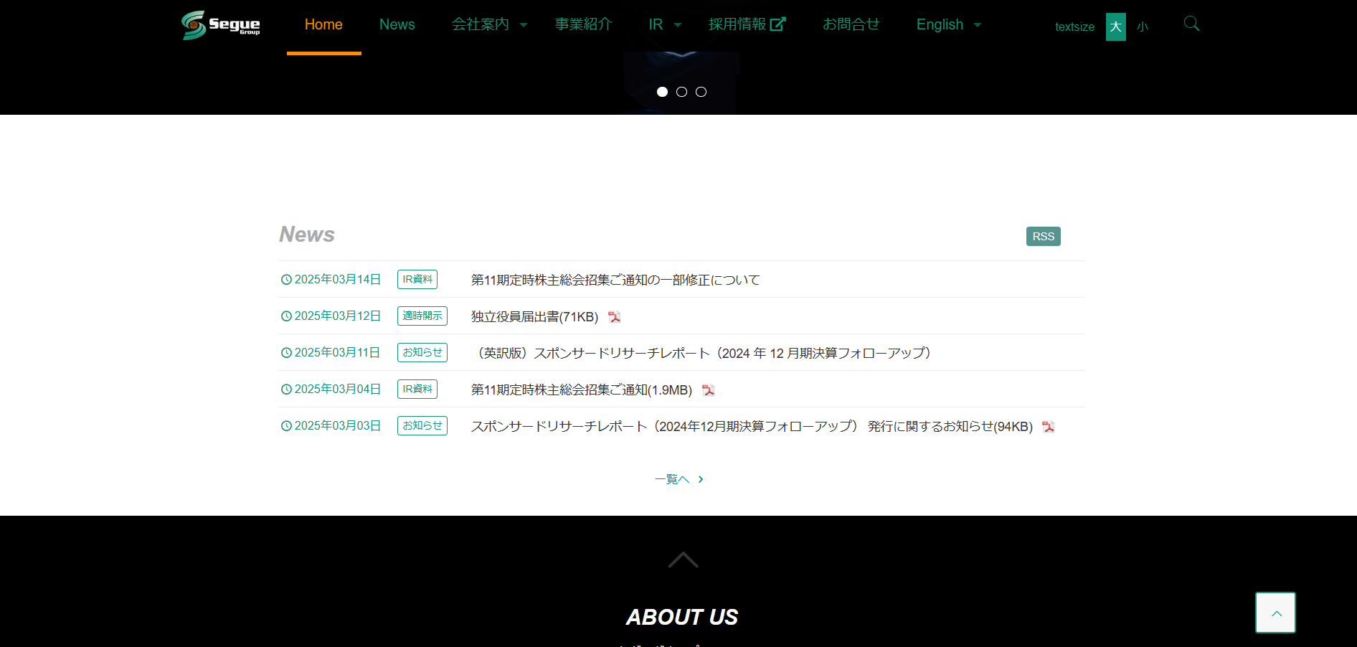Open 第11期定時株主総会招集ご通知の一部修正について news link
1357x647 pixels.
click(615, 280)
